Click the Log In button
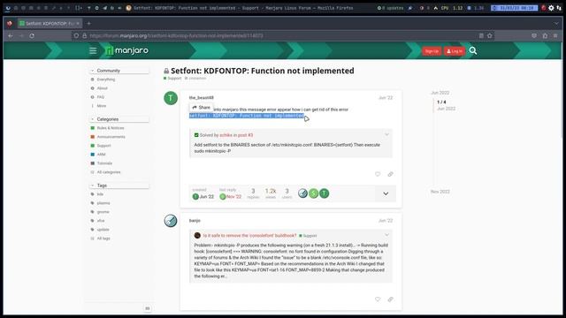The width and height of the screenshot is (566, 318). click(455, 51)
